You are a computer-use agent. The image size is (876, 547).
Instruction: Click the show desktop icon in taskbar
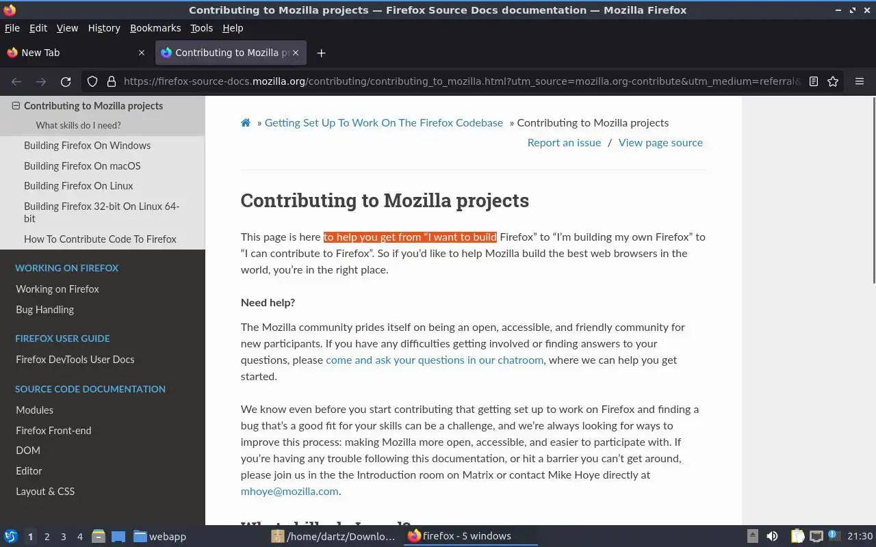coord(118,536)
